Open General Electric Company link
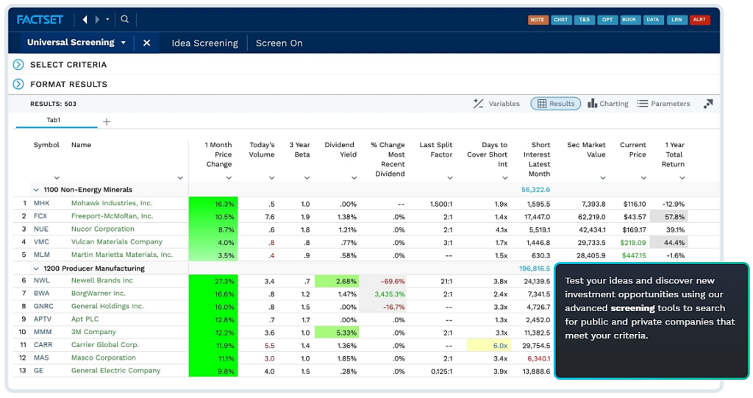This screenshot has height=398, width=753. (115, 371)
